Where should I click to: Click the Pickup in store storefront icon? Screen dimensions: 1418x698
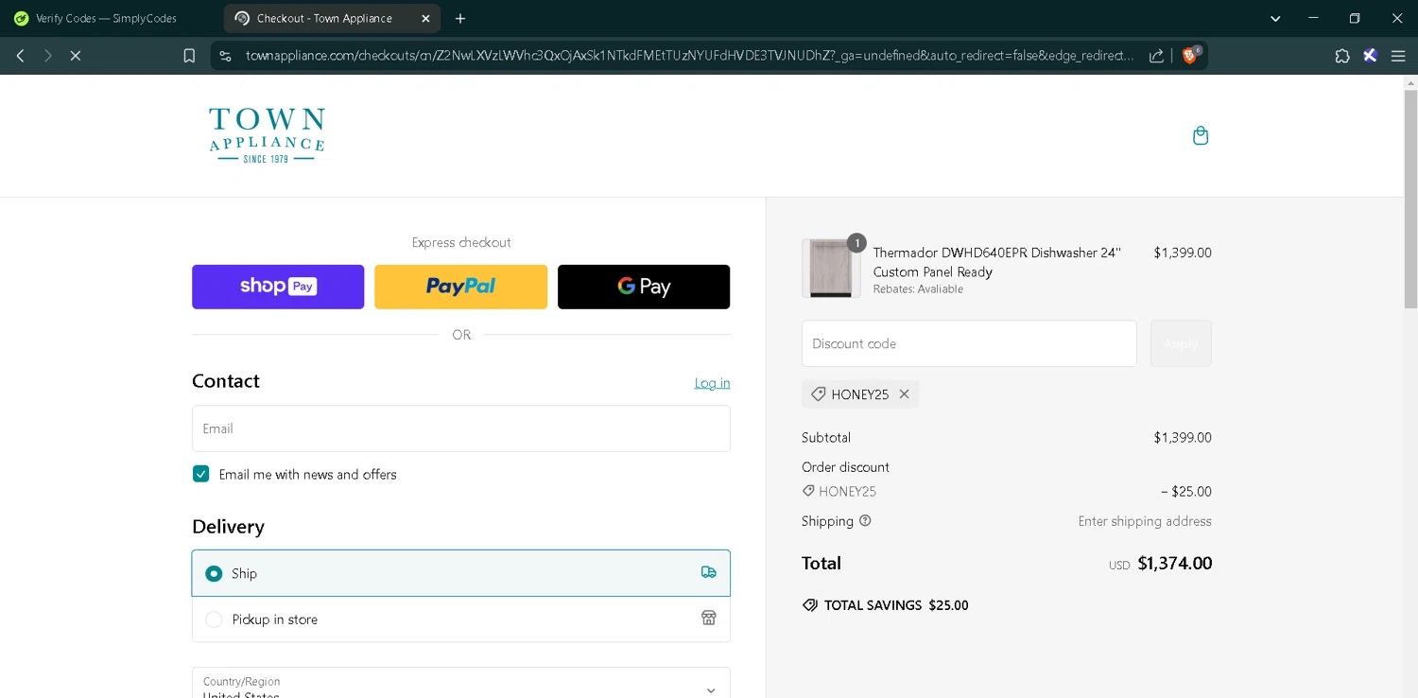(708, 619)
